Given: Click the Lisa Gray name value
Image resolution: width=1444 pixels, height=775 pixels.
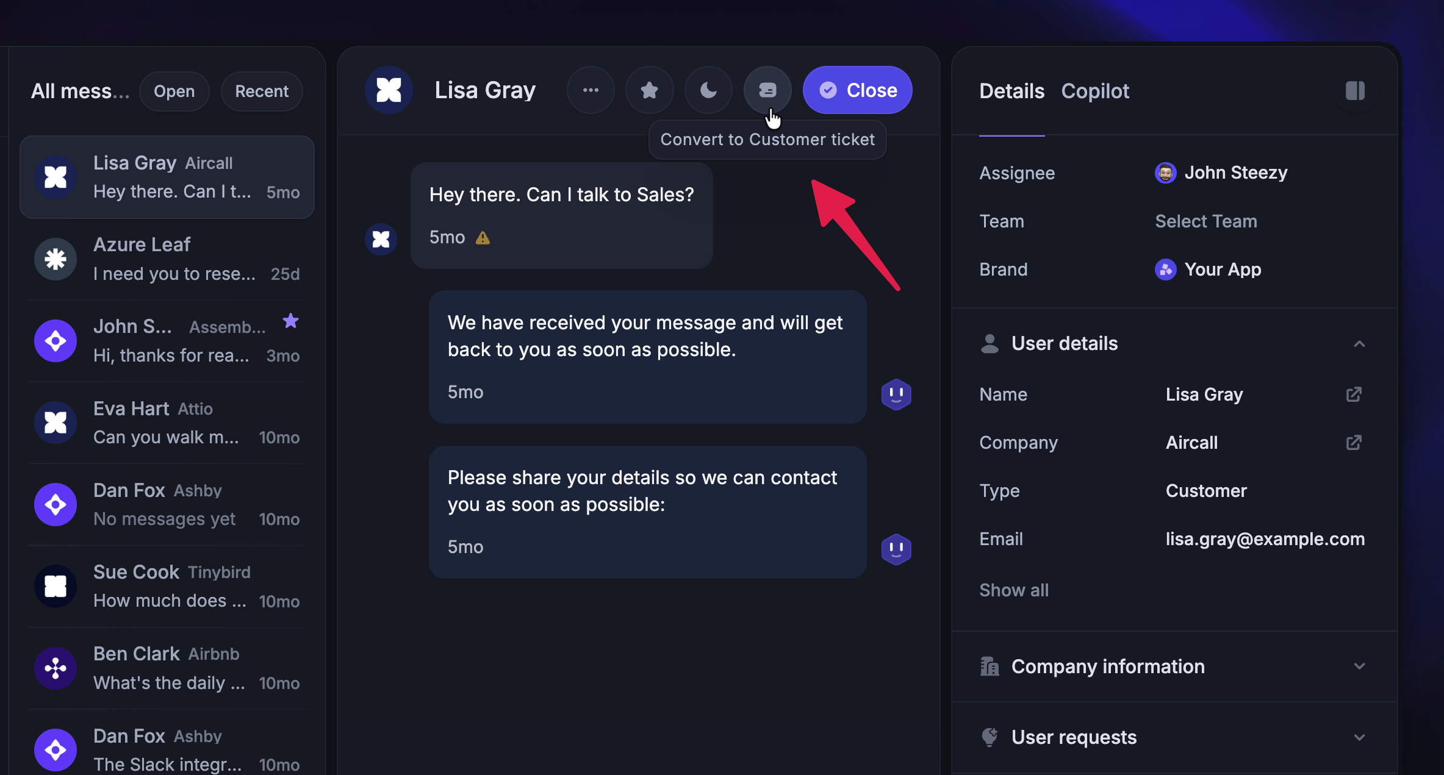Looking at the screenshot, I should coord(1204,395).
